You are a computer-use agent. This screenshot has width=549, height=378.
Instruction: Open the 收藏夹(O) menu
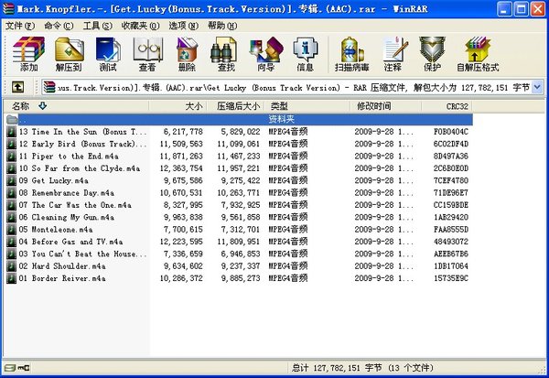pos(140,26)
